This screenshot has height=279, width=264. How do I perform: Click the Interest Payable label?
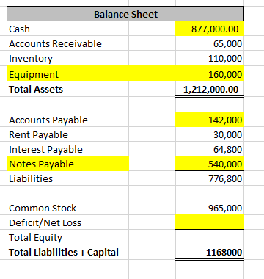point(45,149)
